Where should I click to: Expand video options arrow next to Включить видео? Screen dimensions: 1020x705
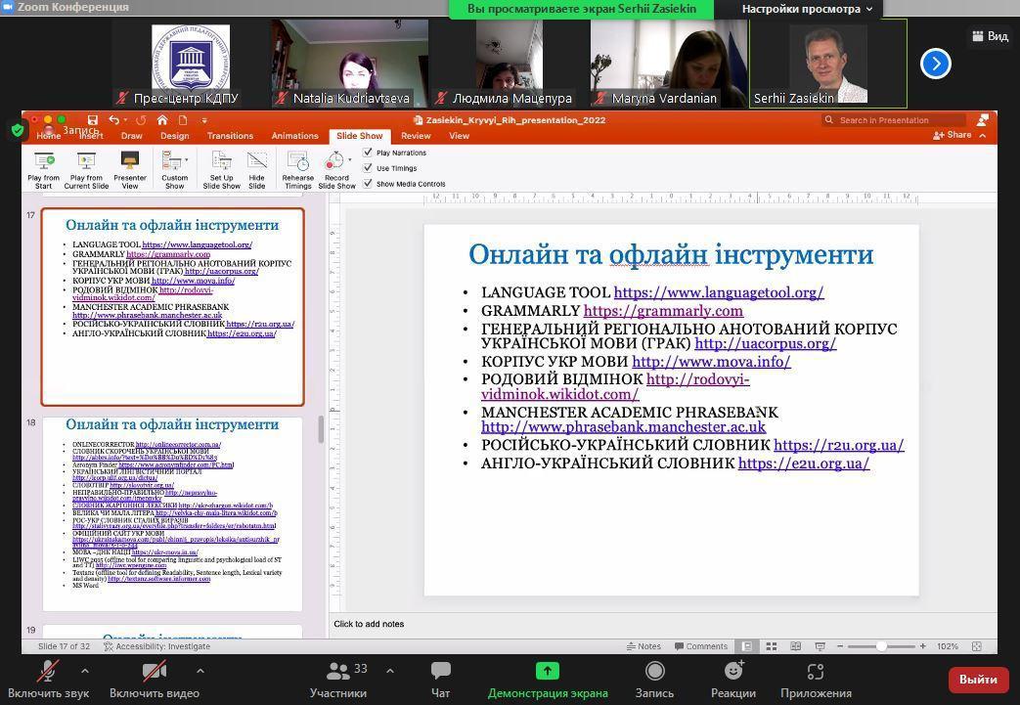point(200,671)
